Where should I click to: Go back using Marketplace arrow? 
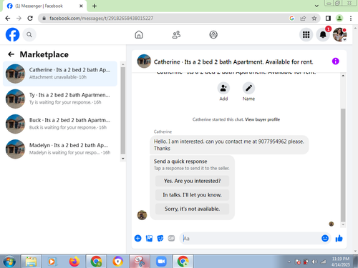[11, 54]
